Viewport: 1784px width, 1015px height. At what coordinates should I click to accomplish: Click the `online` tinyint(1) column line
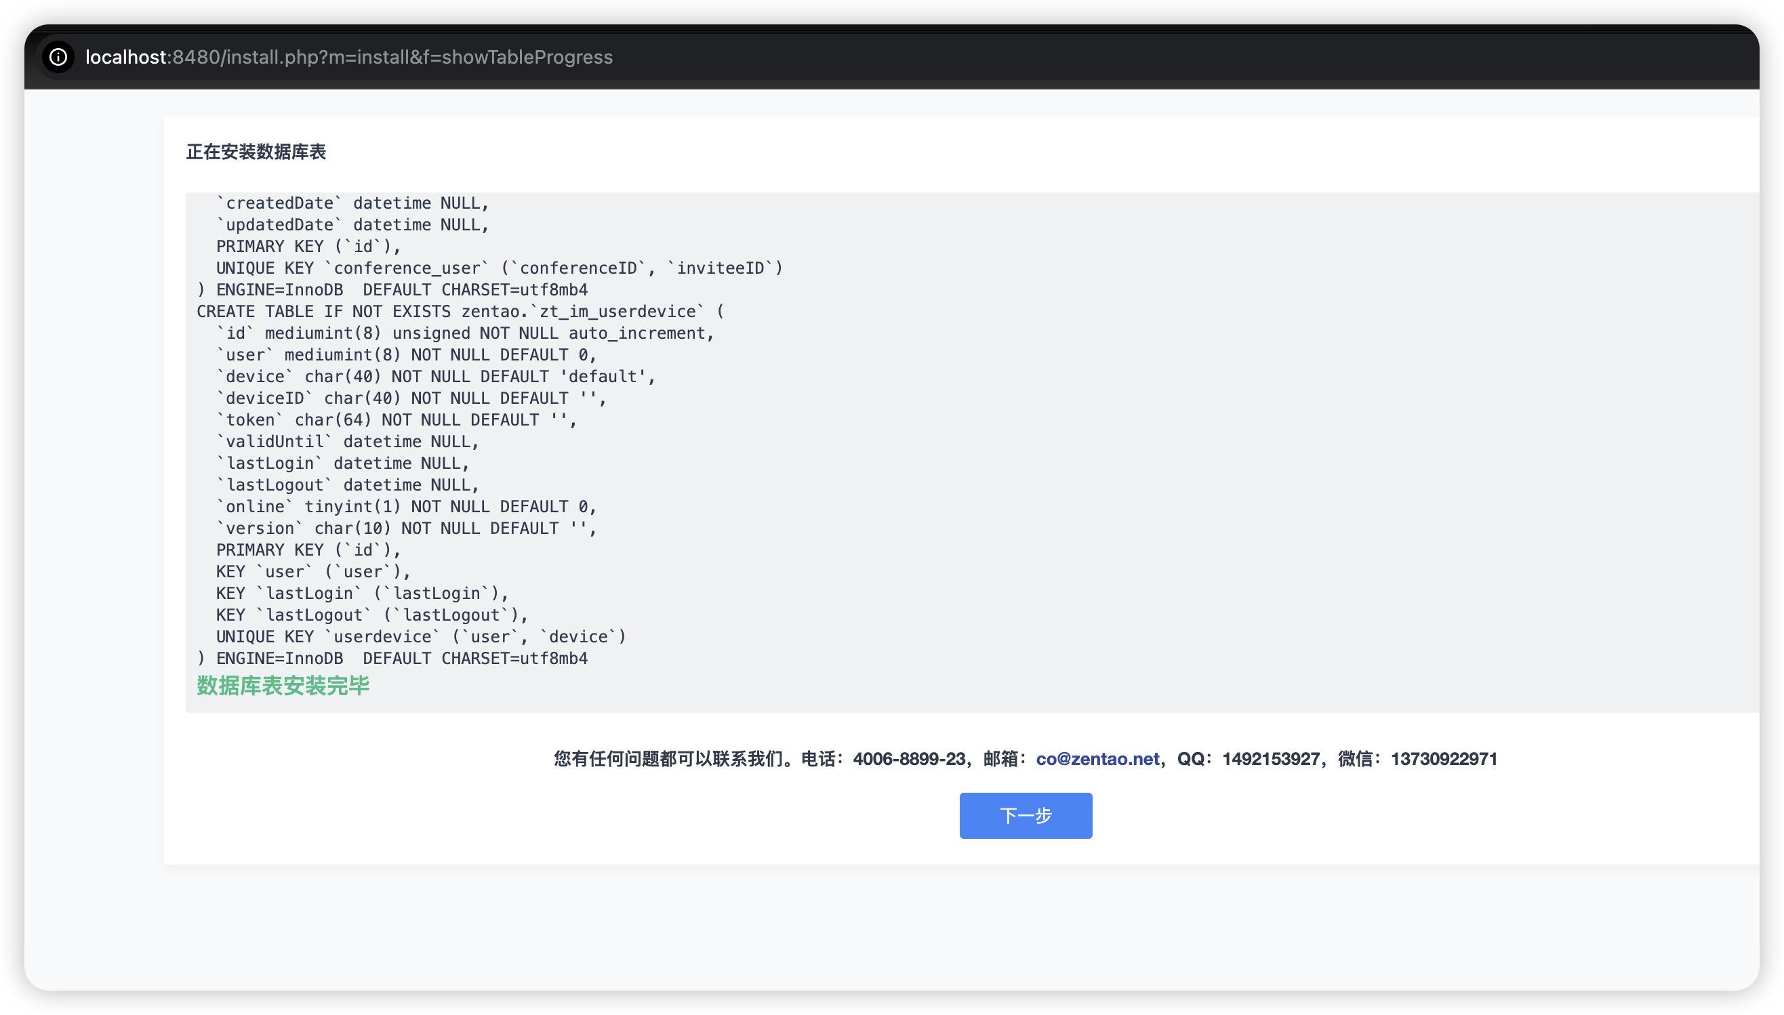pos(407,507)
